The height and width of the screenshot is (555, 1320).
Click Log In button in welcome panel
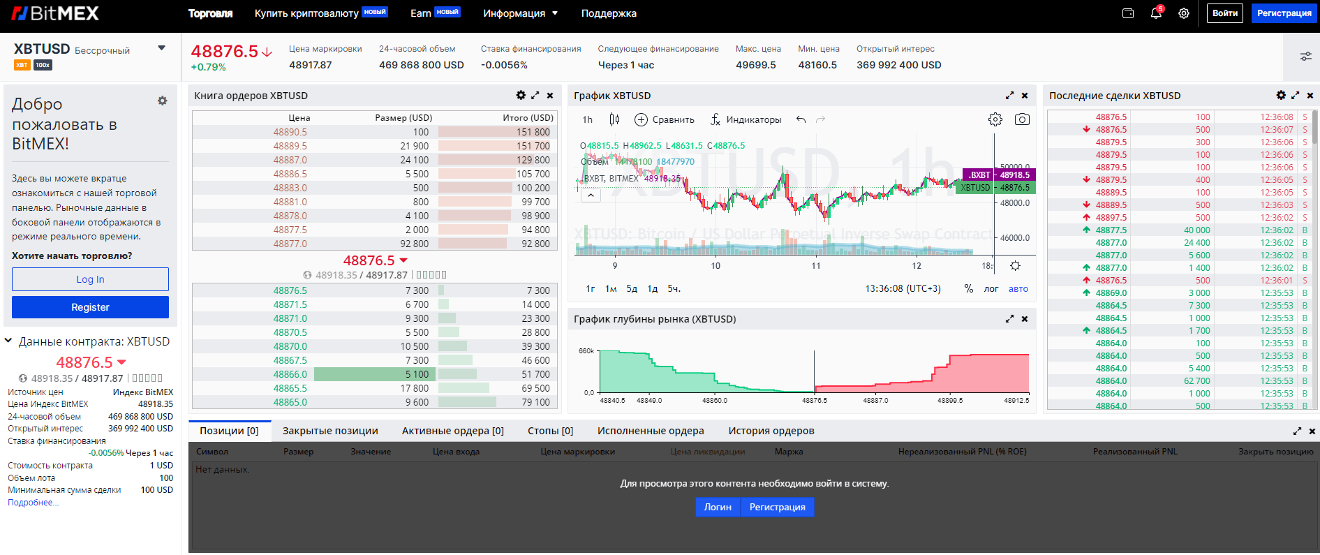point(90,279)
